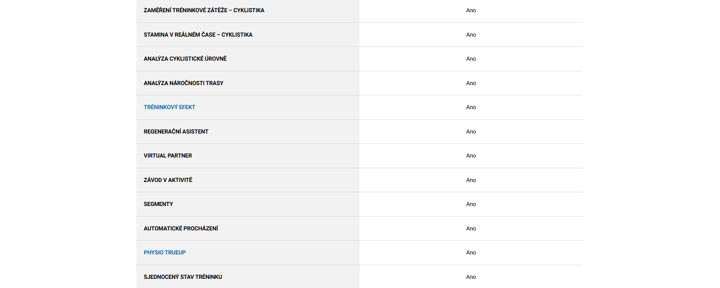Click the Analýza cyklistické úrovně row label
720x288 pixels.
pyautogui.click(x=185, y=59)
